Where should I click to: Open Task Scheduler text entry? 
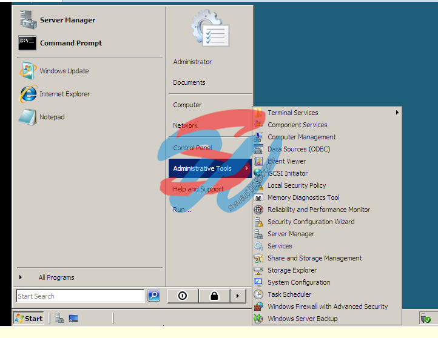pos(289,294)
